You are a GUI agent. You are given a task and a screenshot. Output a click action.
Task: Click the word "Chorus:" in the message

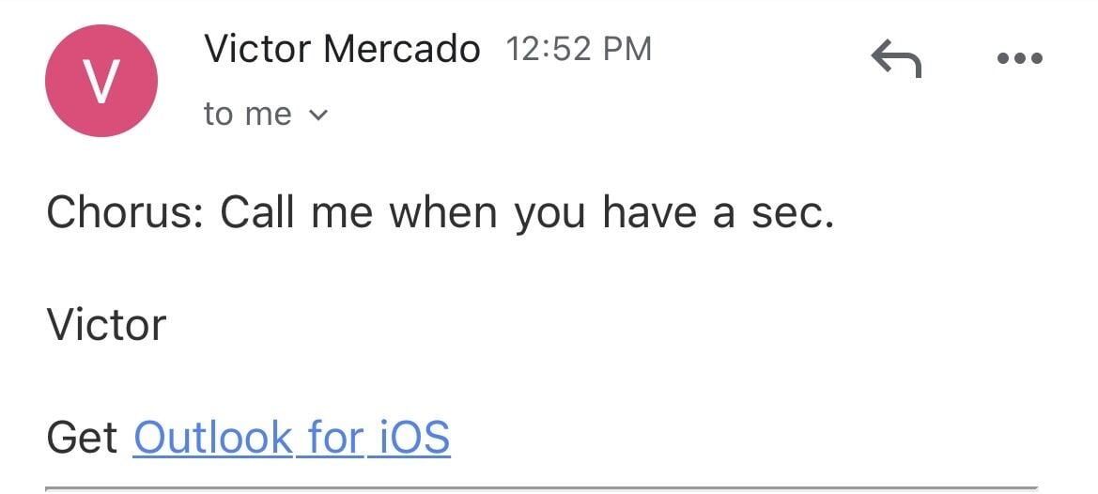tap(126, 213)
